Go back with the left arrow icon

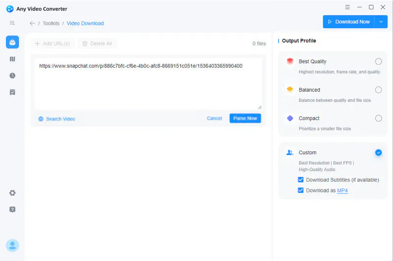tap(32, 23)
